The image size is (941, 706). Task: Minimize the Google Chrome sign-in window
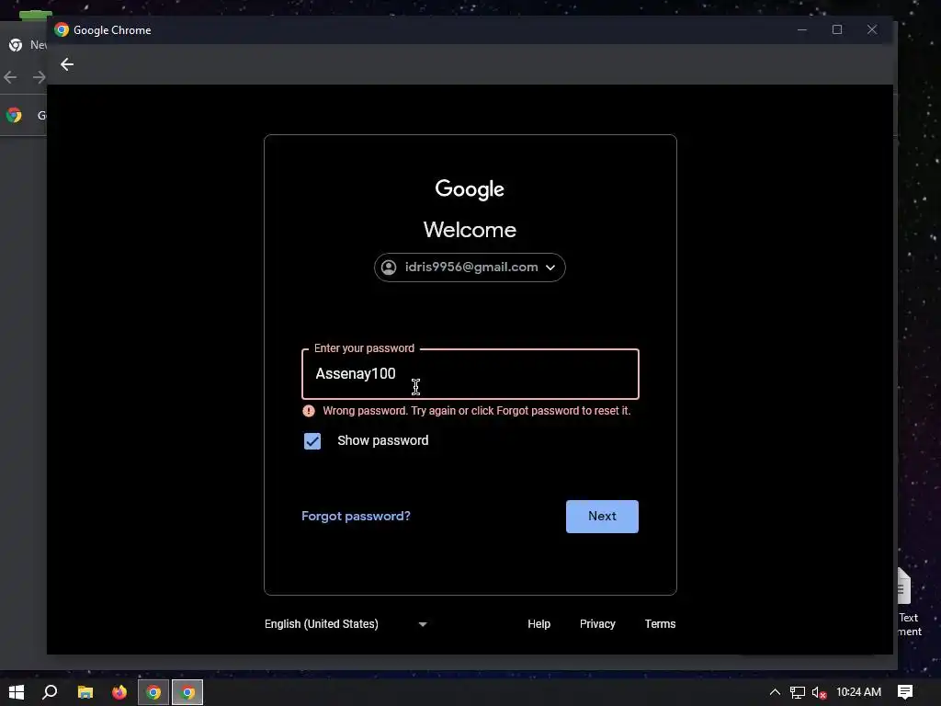pyautogui.click(x=802, y=29)
